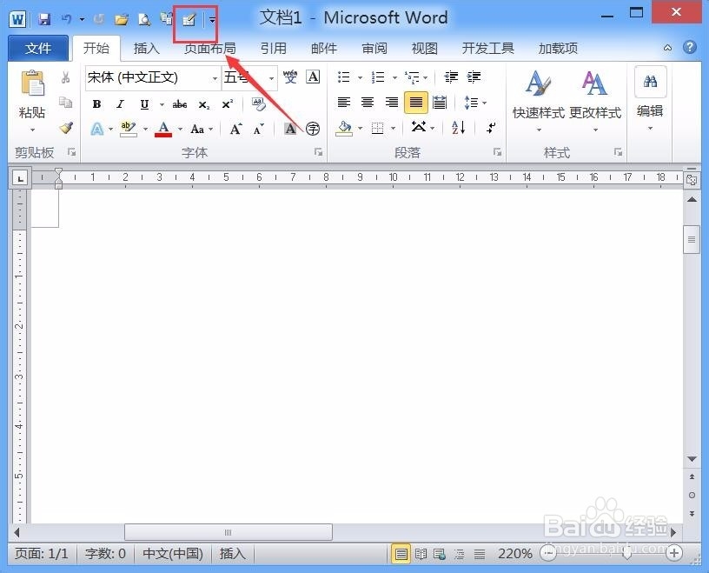Apply superscript formatting
Viewport: 709px width, 573px height.
(228, 104)
